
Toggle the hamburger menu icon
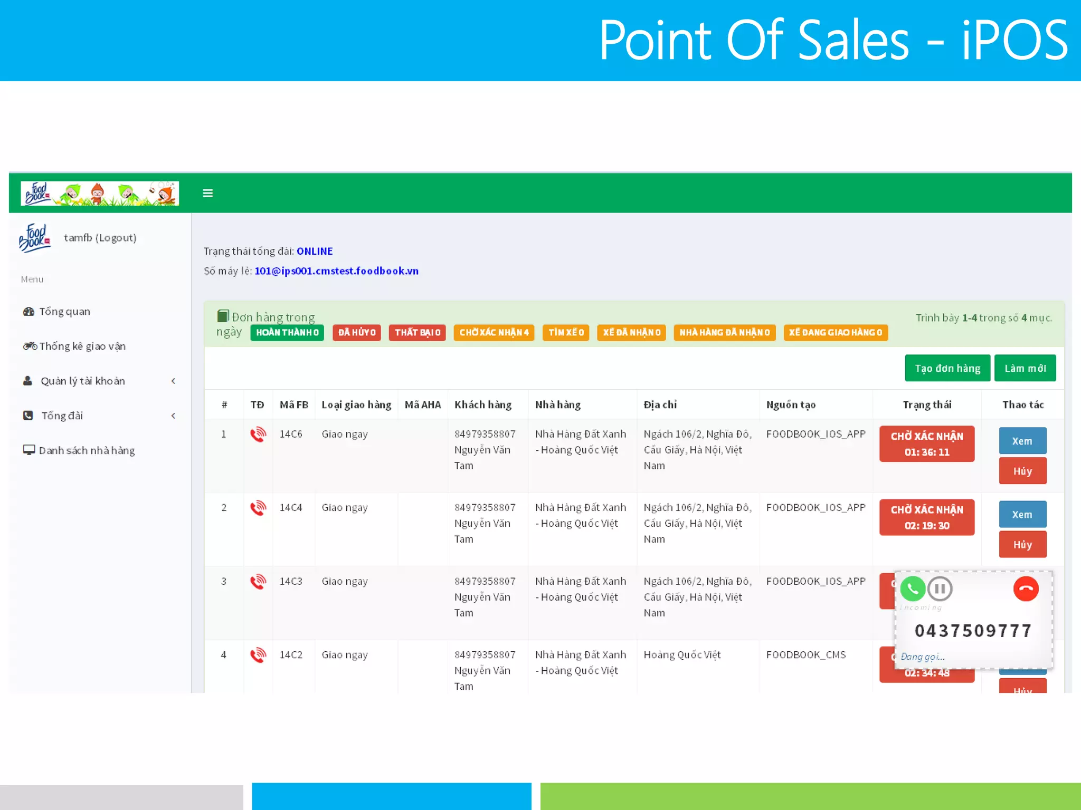(207, 194)
